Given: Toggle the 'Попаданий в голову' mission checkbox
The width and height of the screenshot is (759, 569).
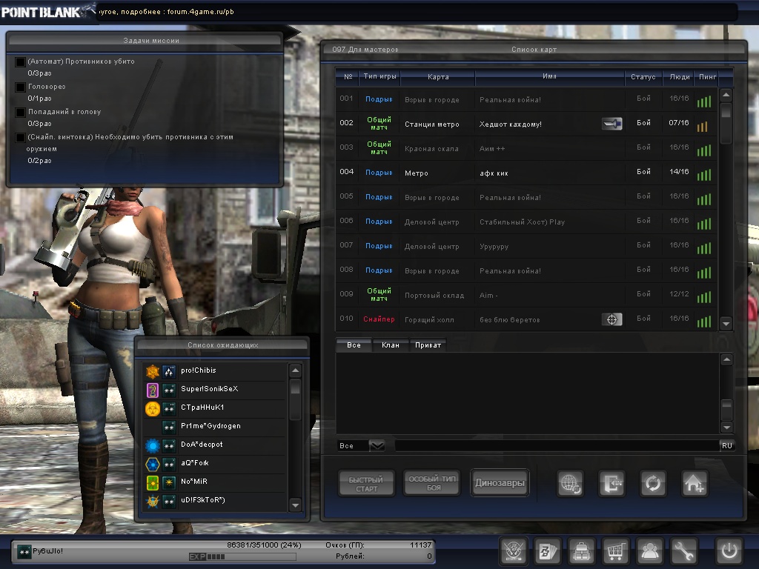Looking at the screenshot, I should point(20,113).
